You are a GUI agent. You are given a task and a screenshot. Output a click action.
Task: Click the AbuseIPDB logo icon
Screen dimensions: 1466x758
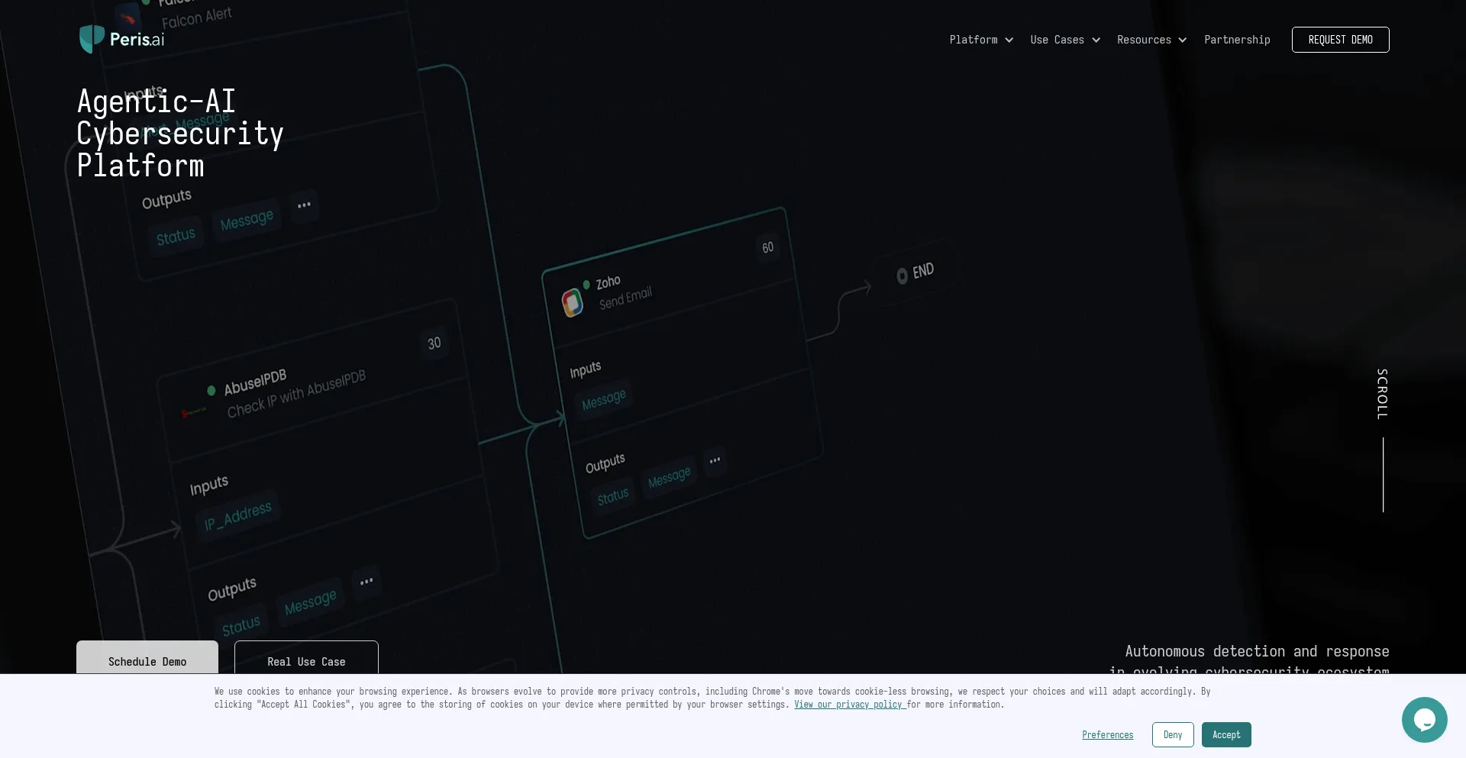(x=194, y=412)
